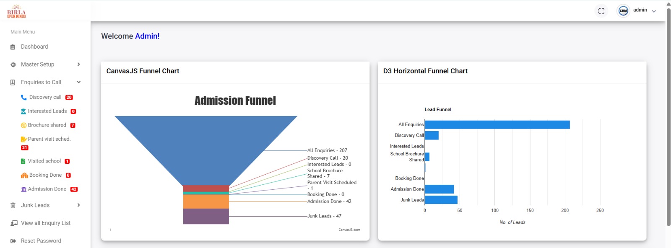Click the CRM admin avatar icon
Screen dimensions: 671x248
[623, 11]
